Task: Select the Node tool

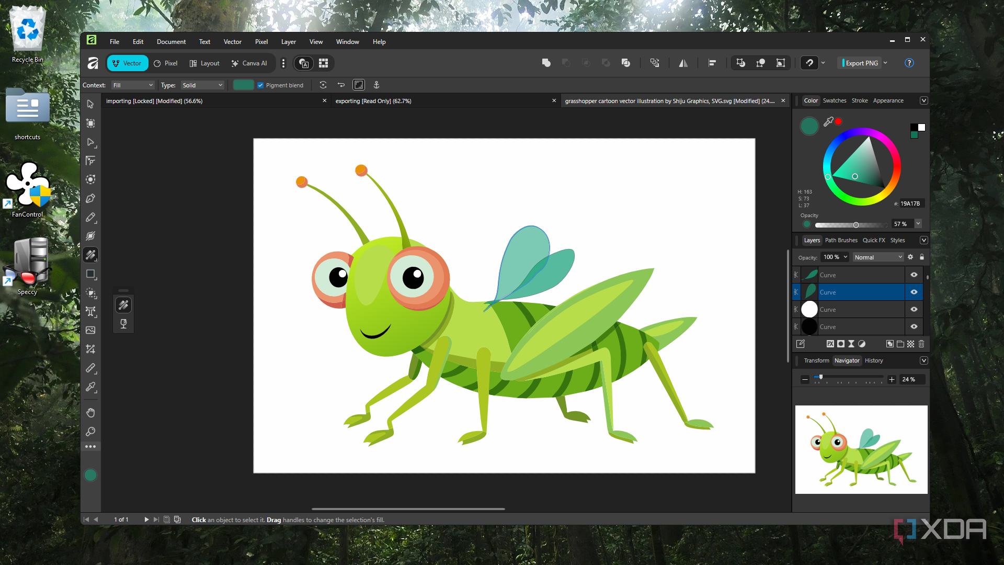Action: click(90, 142)
